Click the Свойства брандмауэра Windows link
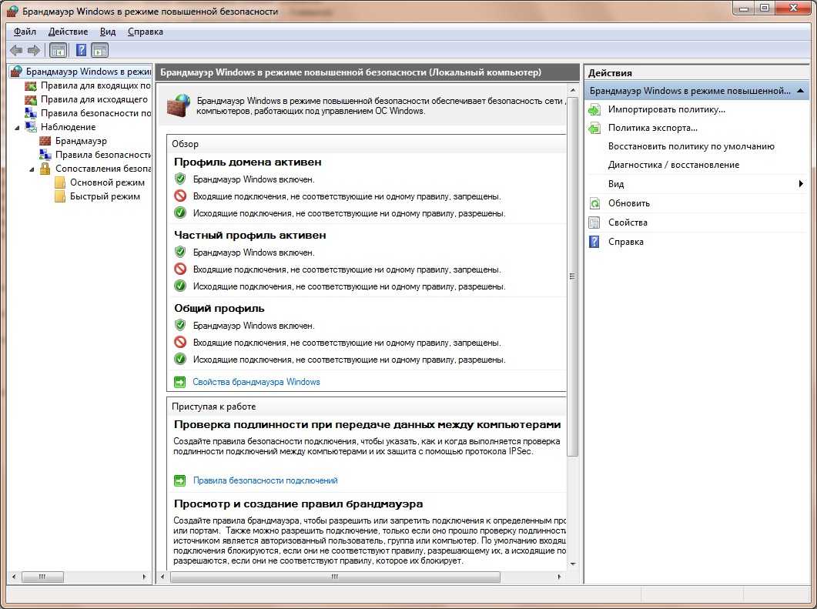 pos(256,382)
